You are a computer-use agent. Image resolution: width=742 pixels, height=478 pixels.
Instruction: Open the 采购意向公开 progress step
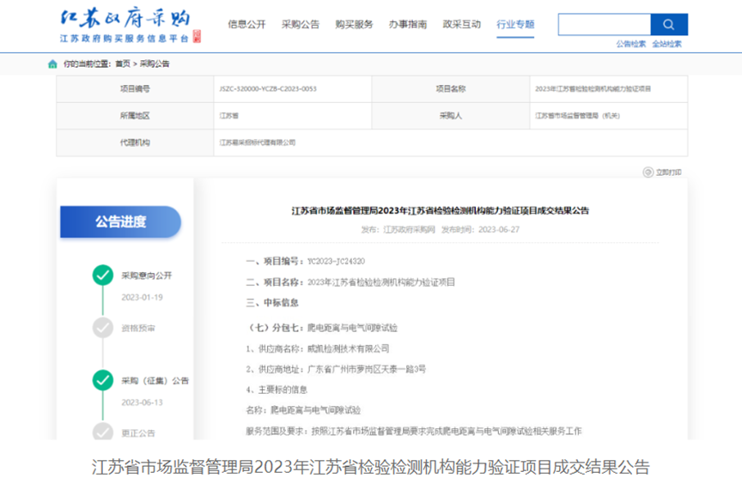[x=146, y=275]
